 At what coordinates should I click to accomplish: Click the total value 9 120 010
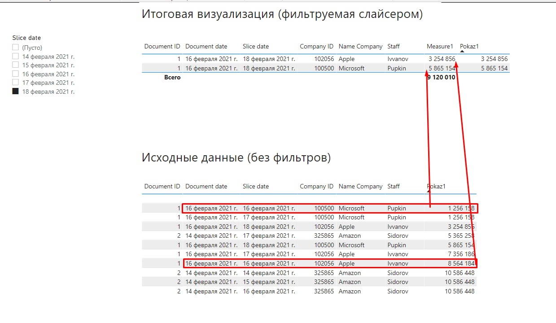(x=441, y=77)
